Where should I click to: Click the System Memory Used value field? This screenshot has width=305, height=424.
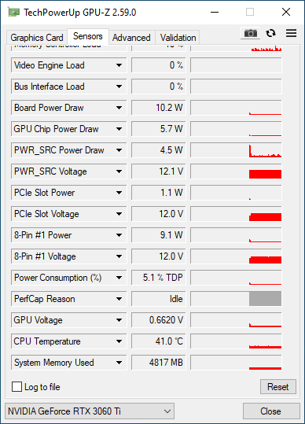click(159, 363)
